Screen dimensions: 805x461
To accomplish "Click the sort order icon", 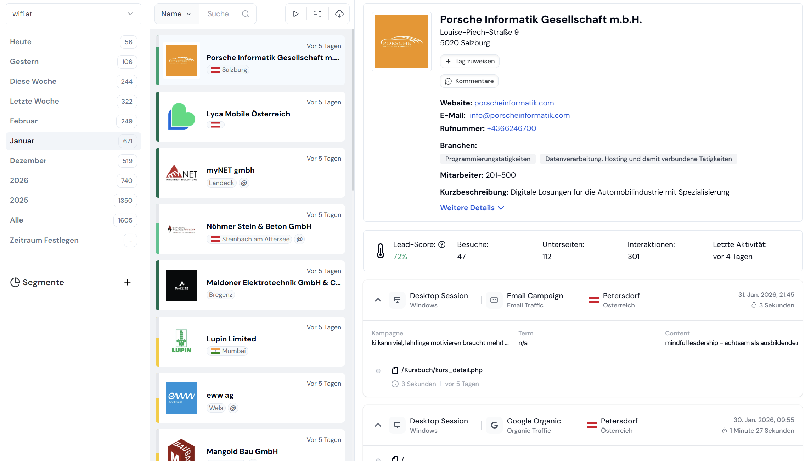I will click(317, 14).
